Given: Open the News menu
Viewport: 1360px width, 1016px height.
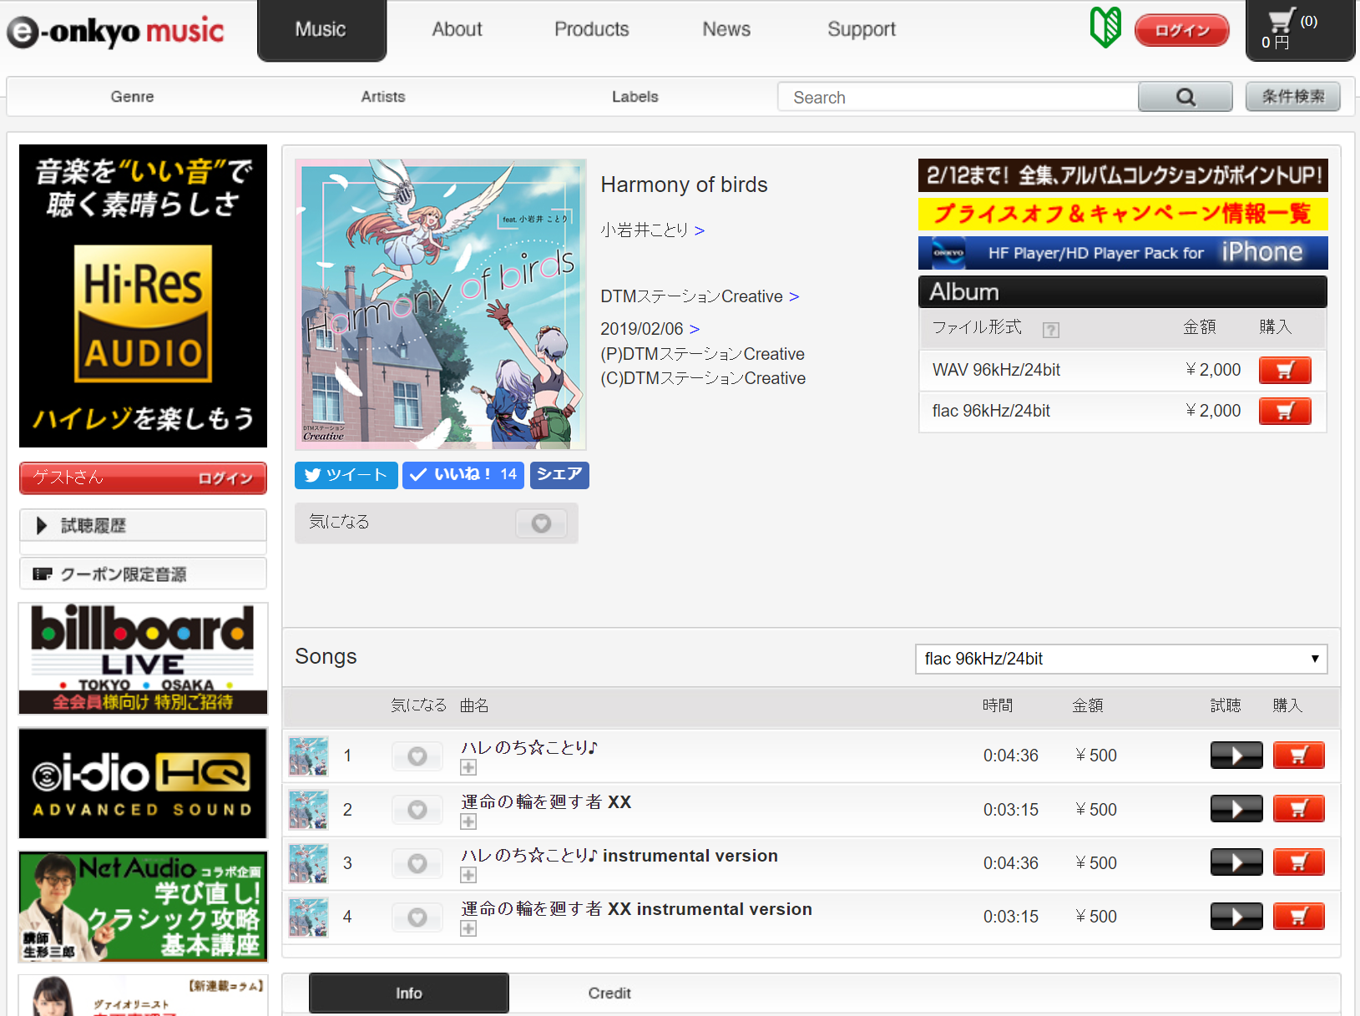Looking at the screenshot, I should point(726,29).
